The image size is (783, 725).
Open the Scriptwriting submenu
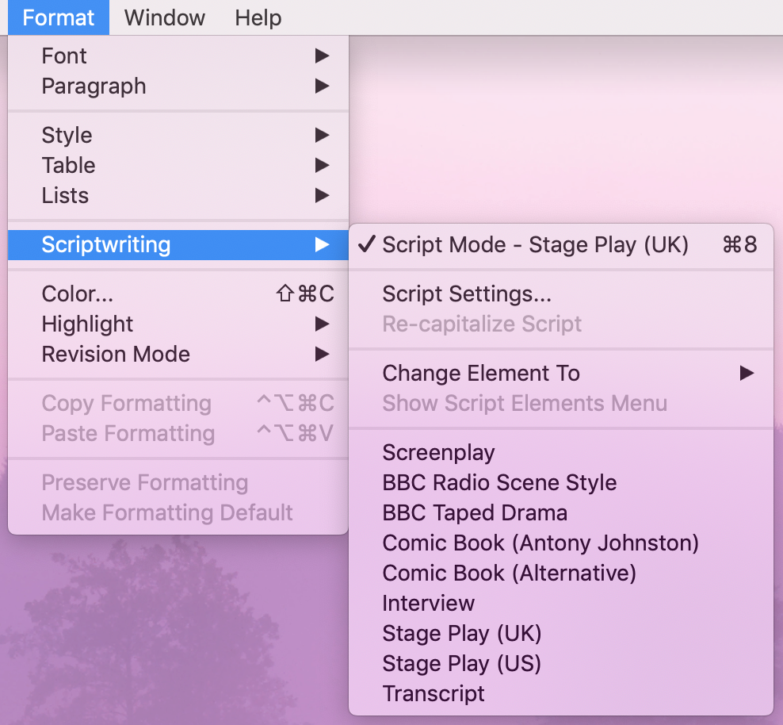(178, 245)
